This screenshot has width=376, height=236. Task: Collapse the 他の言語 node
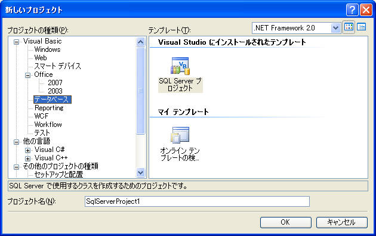(16, 142)
